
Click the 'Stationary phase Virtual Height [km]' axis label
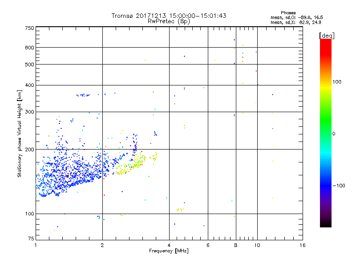(19, 134)
